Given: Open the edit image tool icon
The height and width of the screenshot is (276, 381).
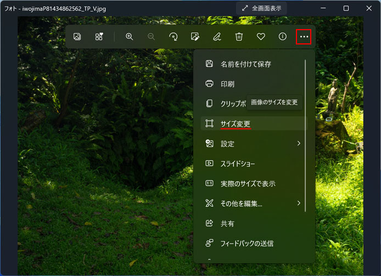Looking at the screenshot, I should click(x=195, y=37).
